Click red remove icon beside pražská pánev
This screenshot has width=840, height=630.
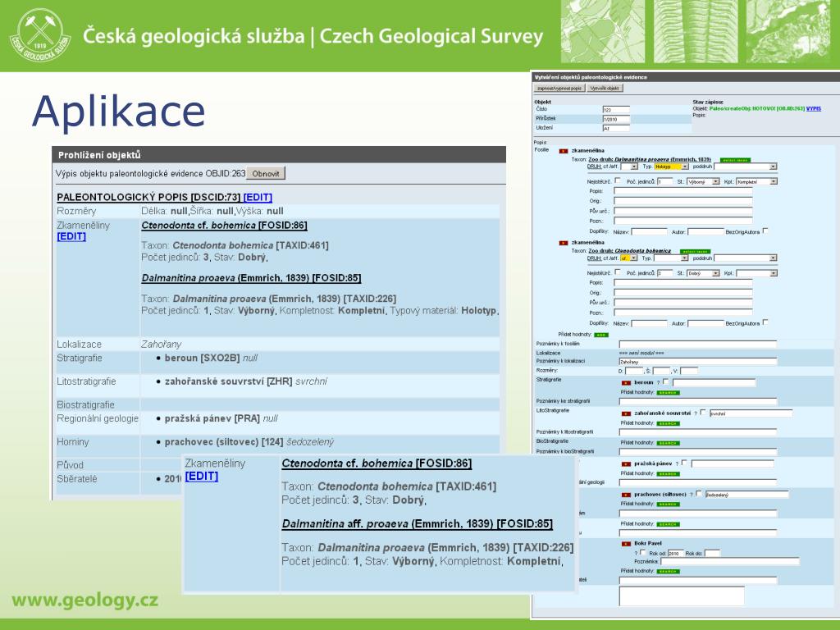626,464
